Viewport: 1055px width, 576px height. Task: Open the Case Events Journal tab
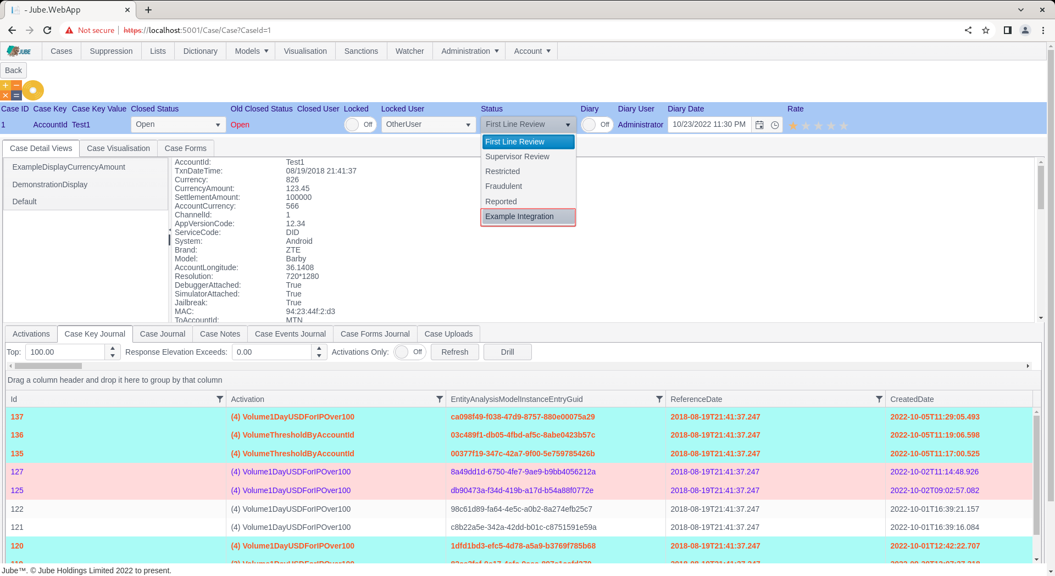[x=290, y=334]
